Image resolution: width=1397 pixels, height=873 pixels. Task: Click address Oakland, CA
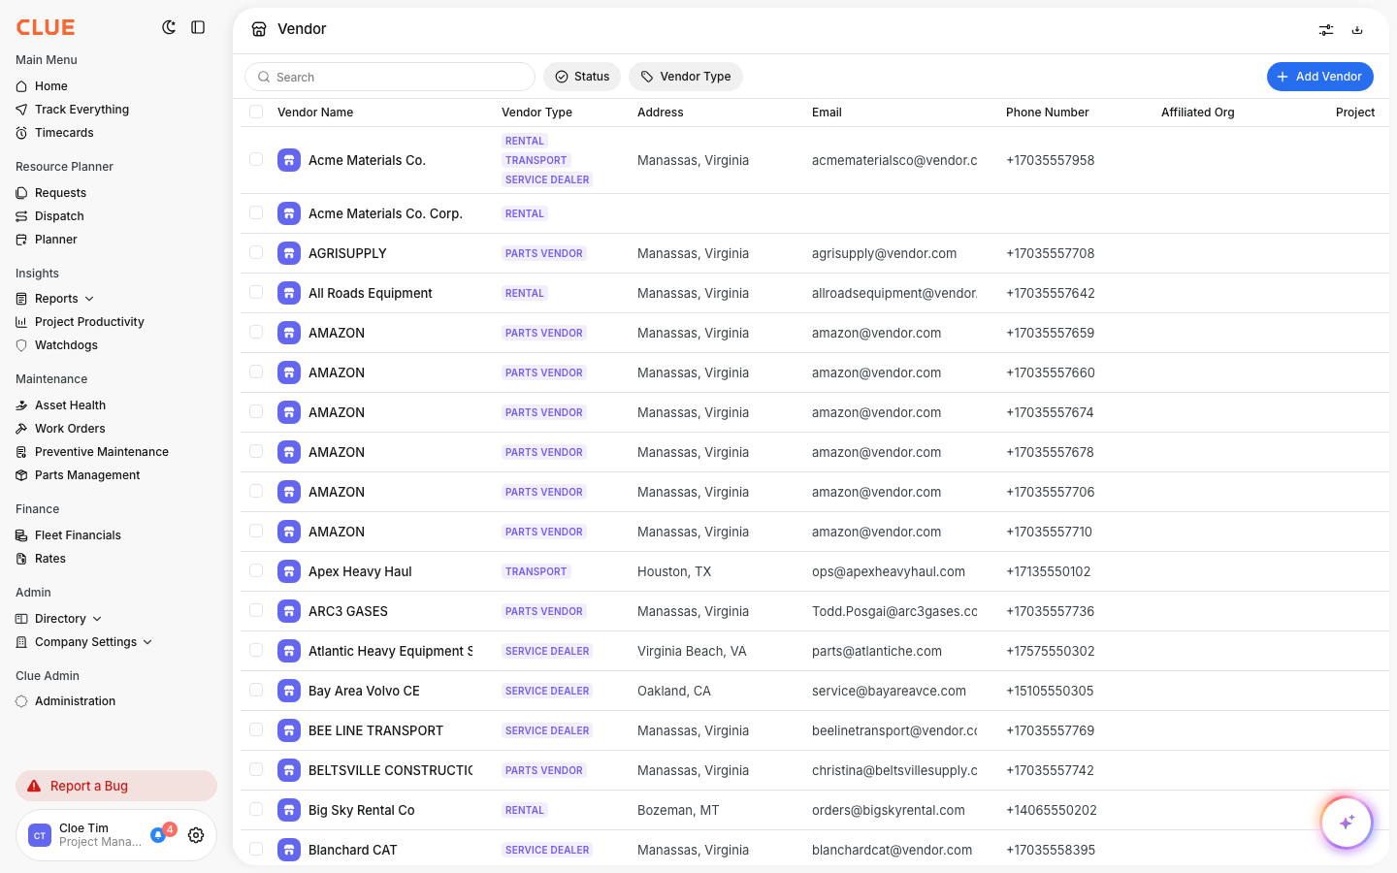(x=674, y=691)
